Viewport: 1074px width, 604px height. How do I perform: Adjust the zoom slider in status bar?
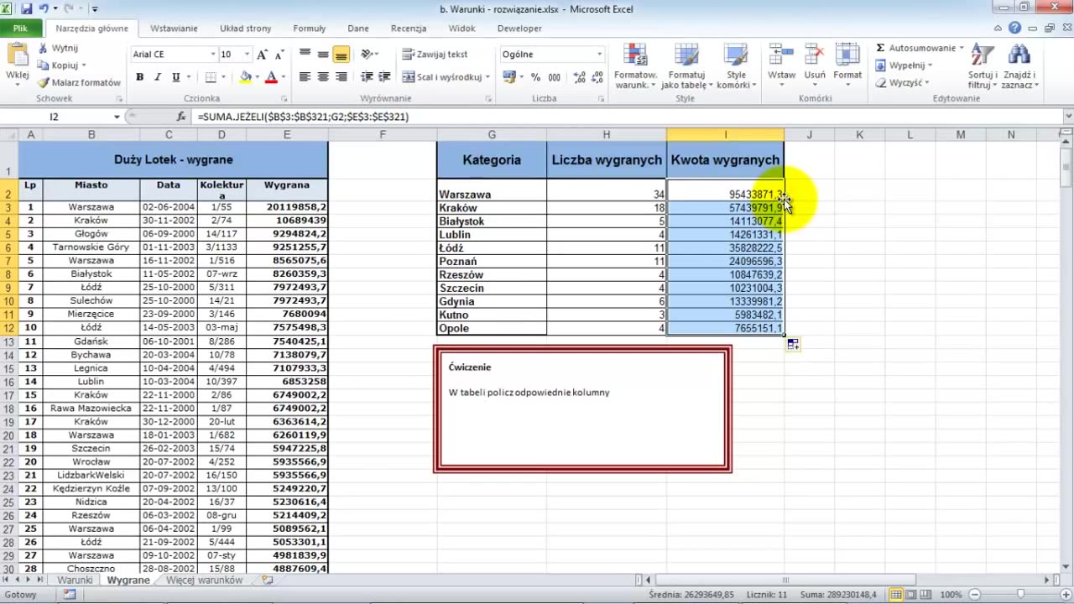[x=1019, y=594]
